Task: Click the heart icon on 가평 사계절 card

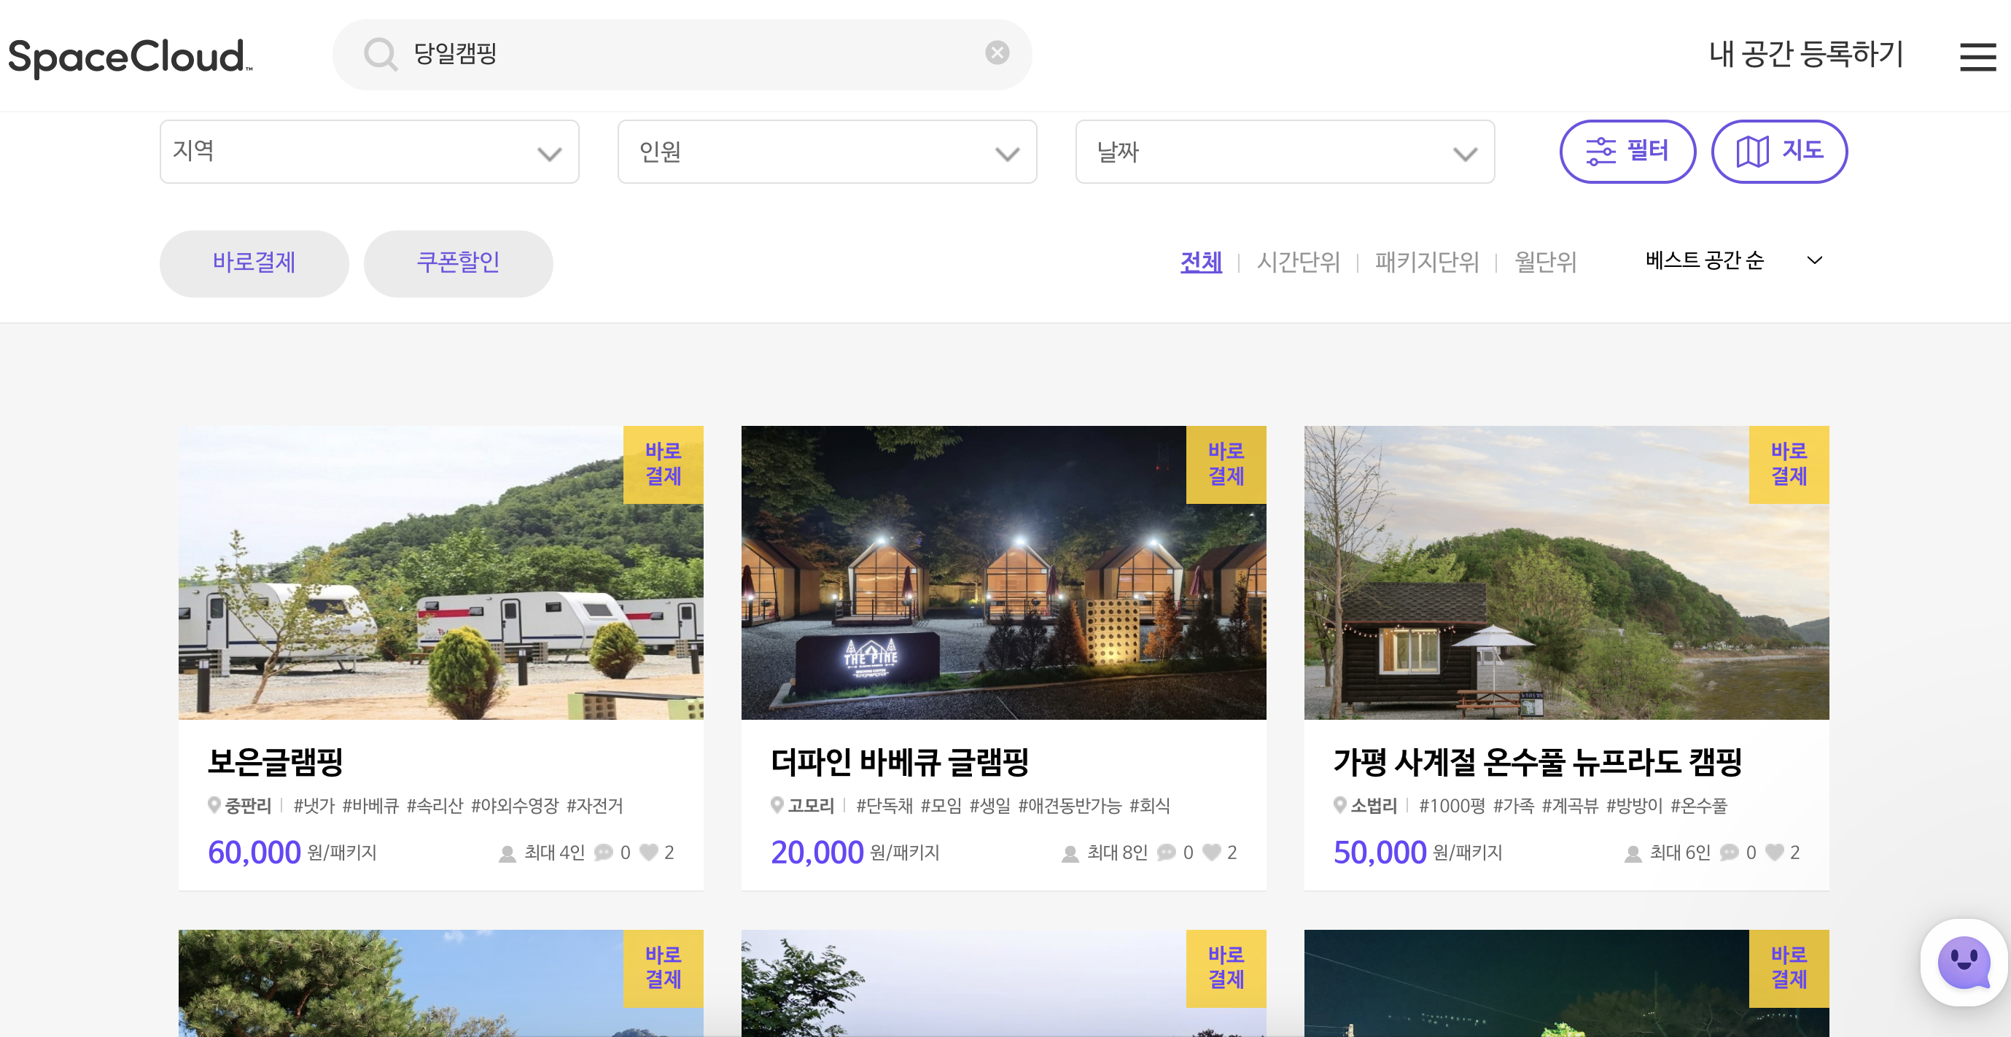Action: [x=1775, y=852]
